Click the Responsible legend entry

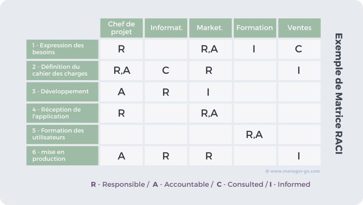(x=118, y=184)
